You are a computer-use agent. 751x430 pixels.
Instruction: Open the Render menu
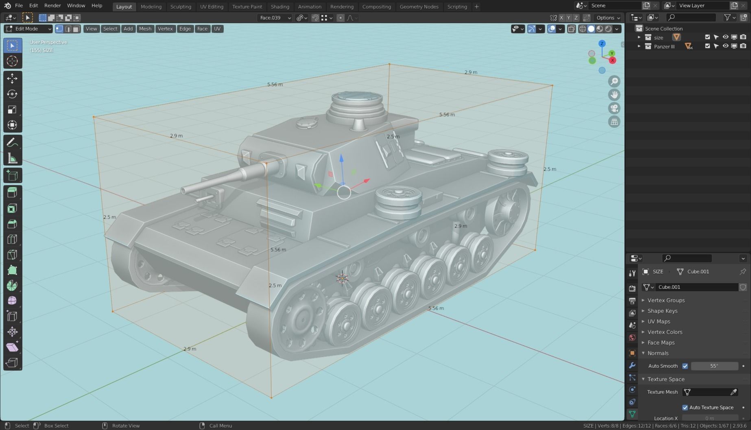coord(52,6)
